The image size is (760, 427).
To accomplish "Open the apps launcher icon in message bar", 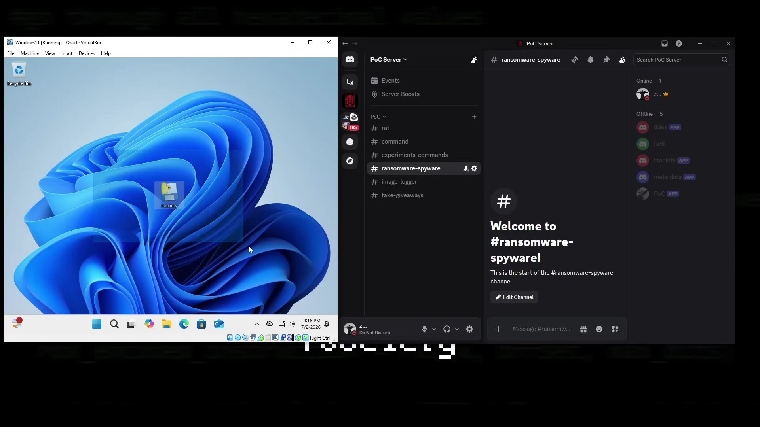I will click(615, 329).
